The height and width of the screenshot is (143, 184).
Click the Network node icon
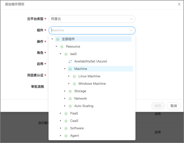coord(70,99)
